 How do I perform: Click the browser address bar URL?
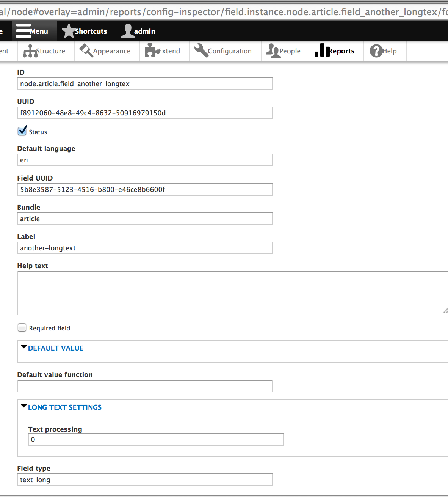224,12
